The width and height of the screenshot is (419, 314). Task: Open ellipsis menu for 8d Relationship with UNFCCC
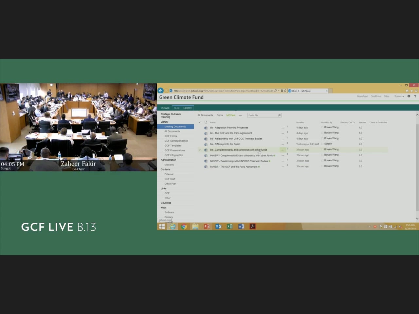point(283,139)
